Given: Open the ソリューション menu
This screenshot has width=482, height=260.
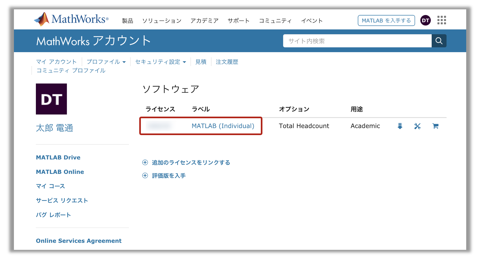Looking at the screenshot, I should tap(162, 21).
